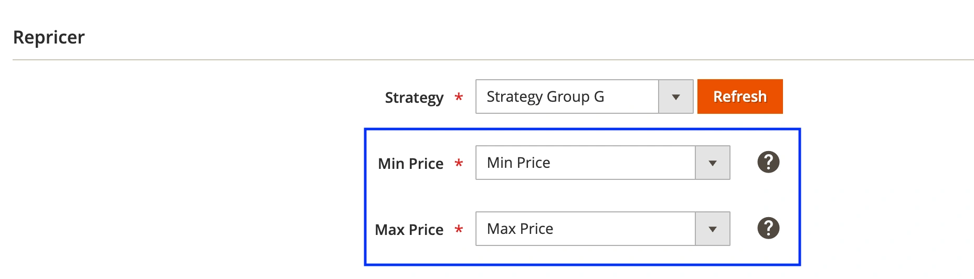Screen dimensions: 974x279
Task: Click the bold Max Price field label
Action: point(409,230)
